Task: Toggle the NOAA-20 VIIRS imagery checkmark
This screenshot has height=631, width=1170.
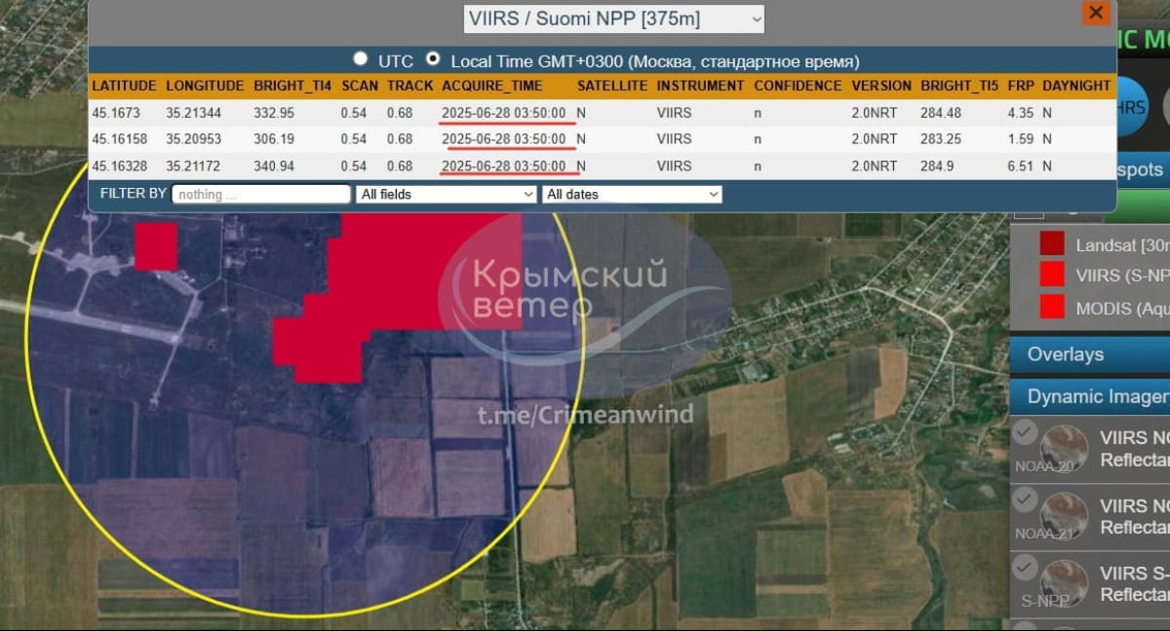Action: point(1025,432)
